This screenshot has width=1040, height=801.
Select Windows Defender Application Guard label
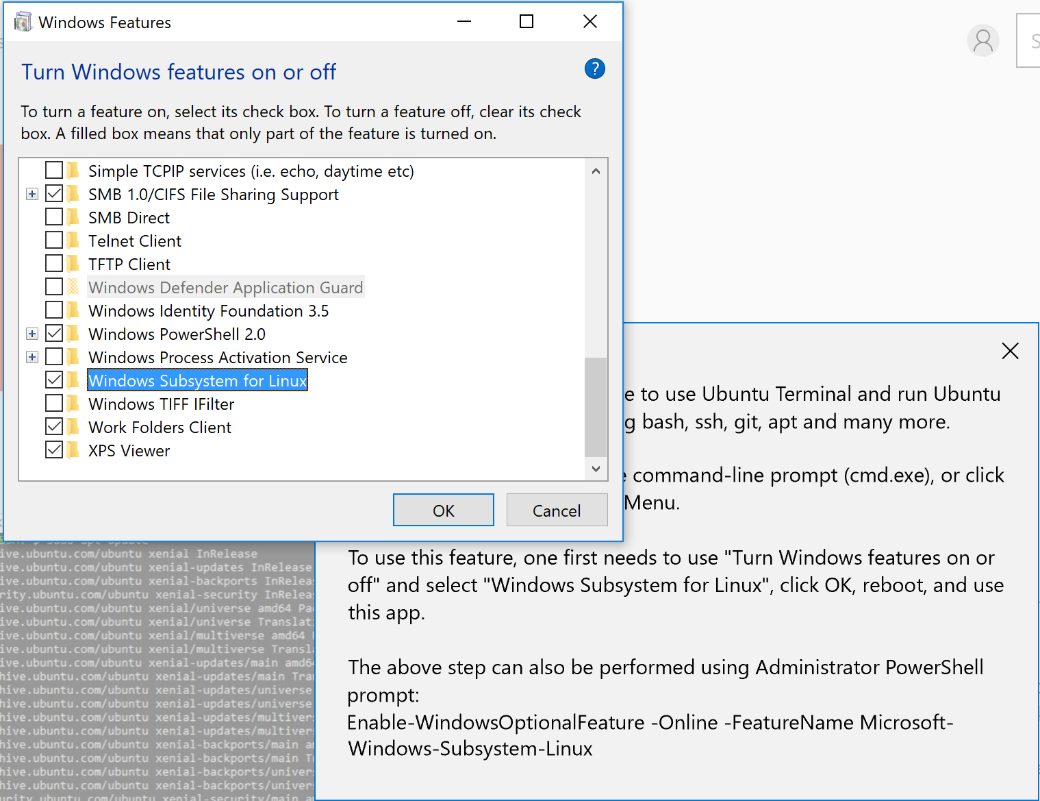click(x=226, y=287)
